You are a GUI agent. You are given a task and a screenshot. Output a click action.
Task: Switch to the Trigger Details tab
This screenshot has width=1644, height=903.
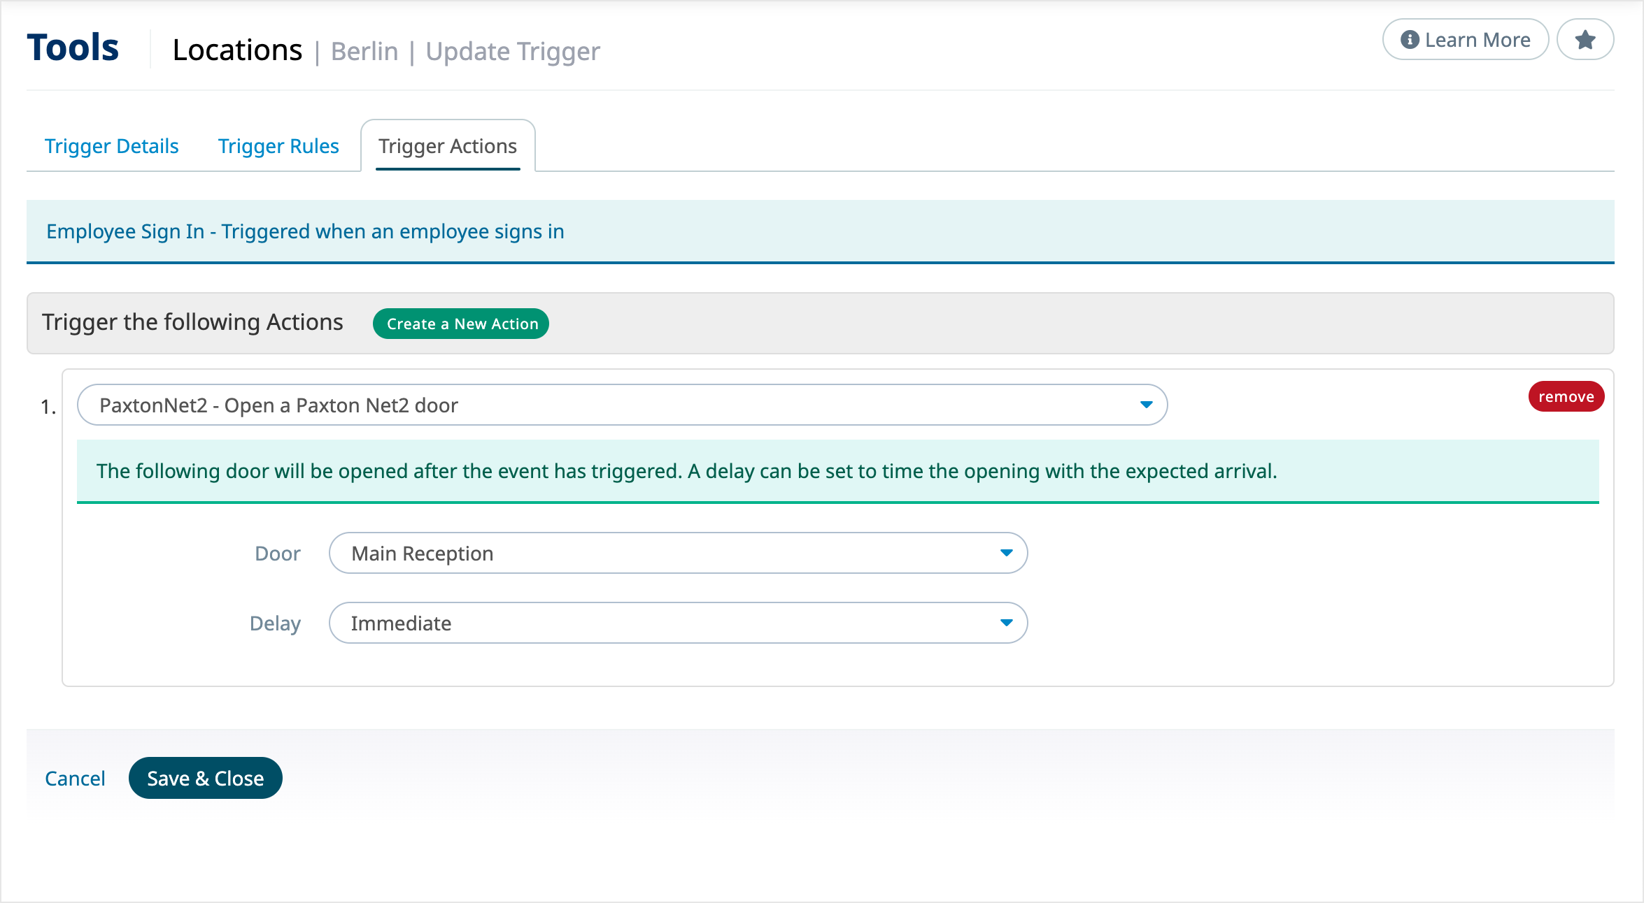pos(112,146)
